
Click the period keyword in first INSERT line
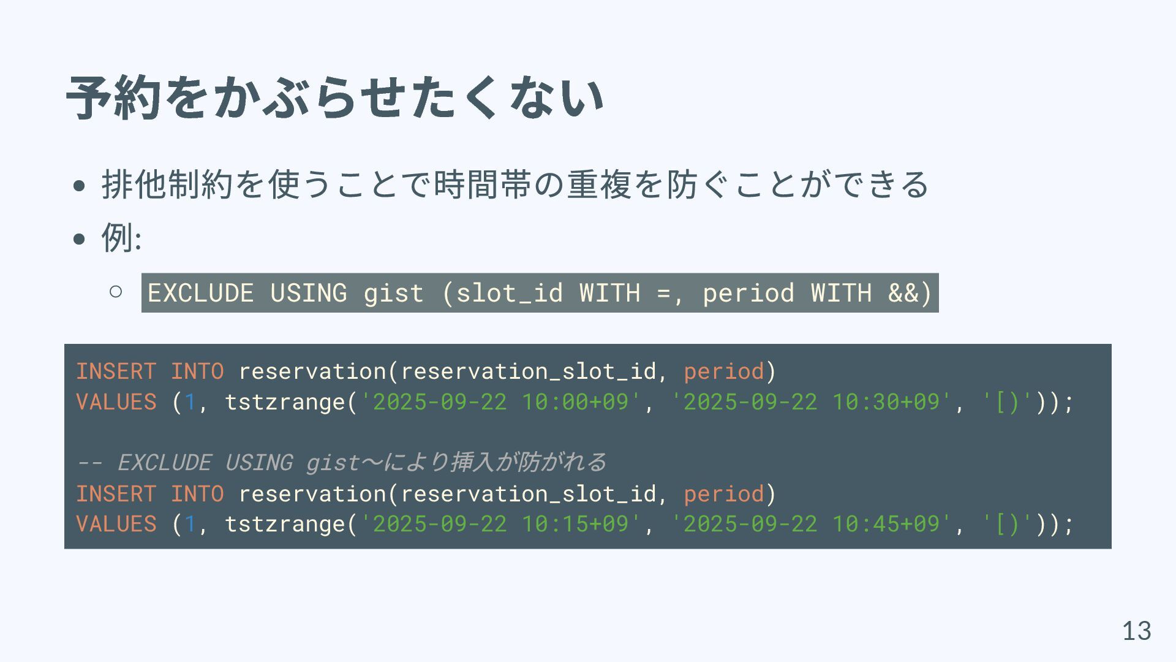[x=723, y=371]
